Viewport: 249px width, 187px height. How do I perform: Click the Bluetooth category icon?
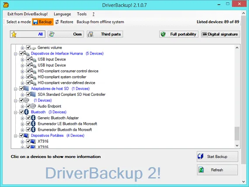[x=26, y=112]
